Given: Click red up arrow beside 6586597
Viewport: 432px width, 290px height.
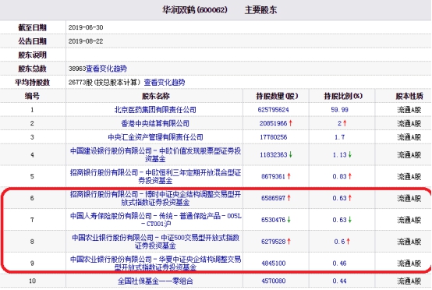Looking at the screenshot, I should 289,198.
